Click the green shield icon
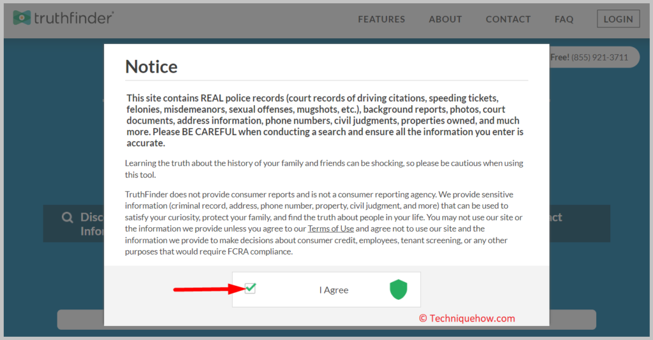 398,289
